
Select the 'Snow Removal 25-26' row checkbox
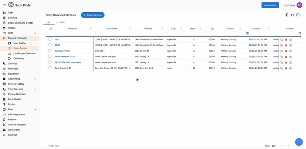pyautogui.click(x=50, y=57)
